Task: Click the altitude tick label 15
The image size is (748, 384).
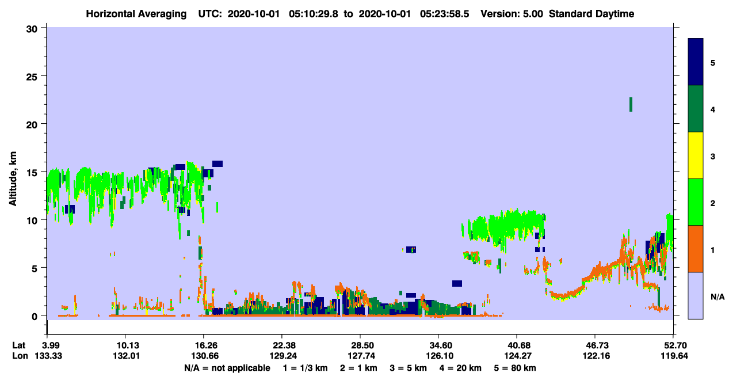Action: [33, 172]
